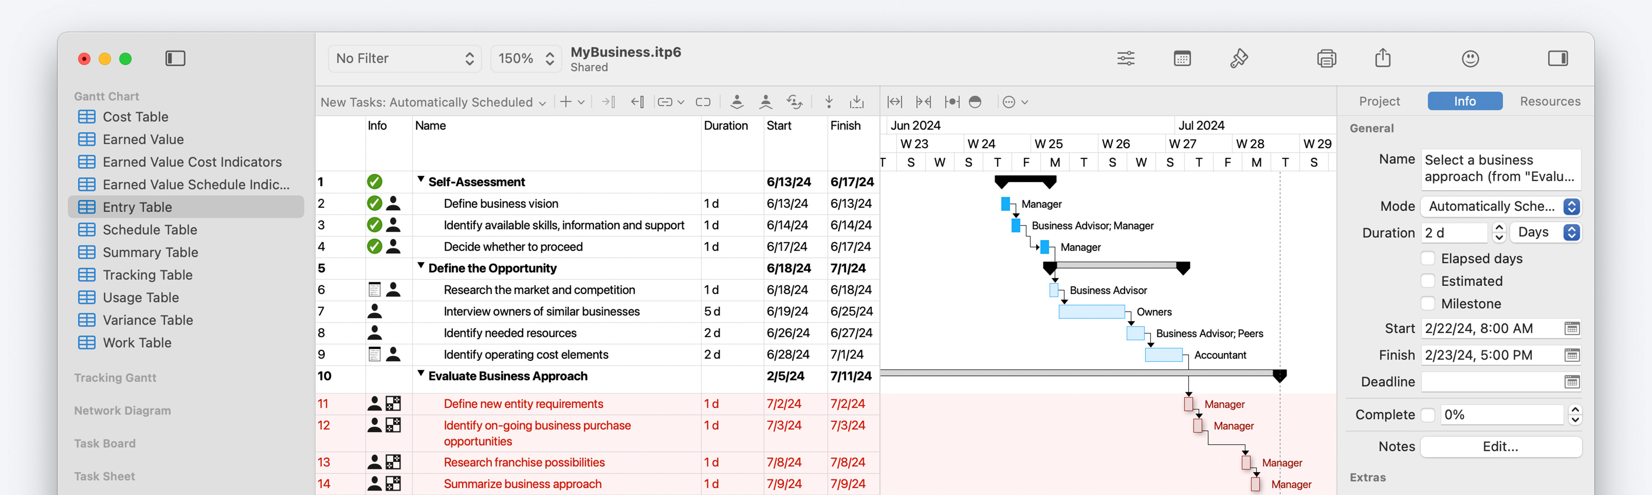Enable the Milestone checkbox
The height and width of the screenshot is (495, 1652).
coord(1428,303)
